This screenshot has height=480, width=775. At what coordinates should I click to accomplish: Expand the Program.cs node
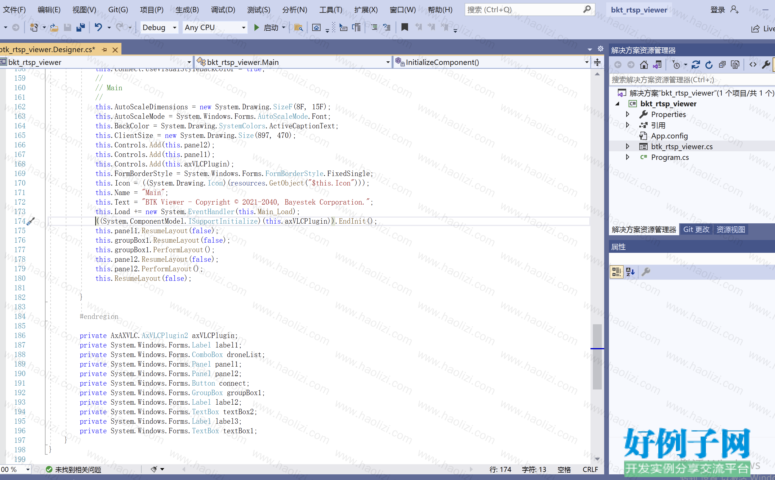click(x=627, y=157)
